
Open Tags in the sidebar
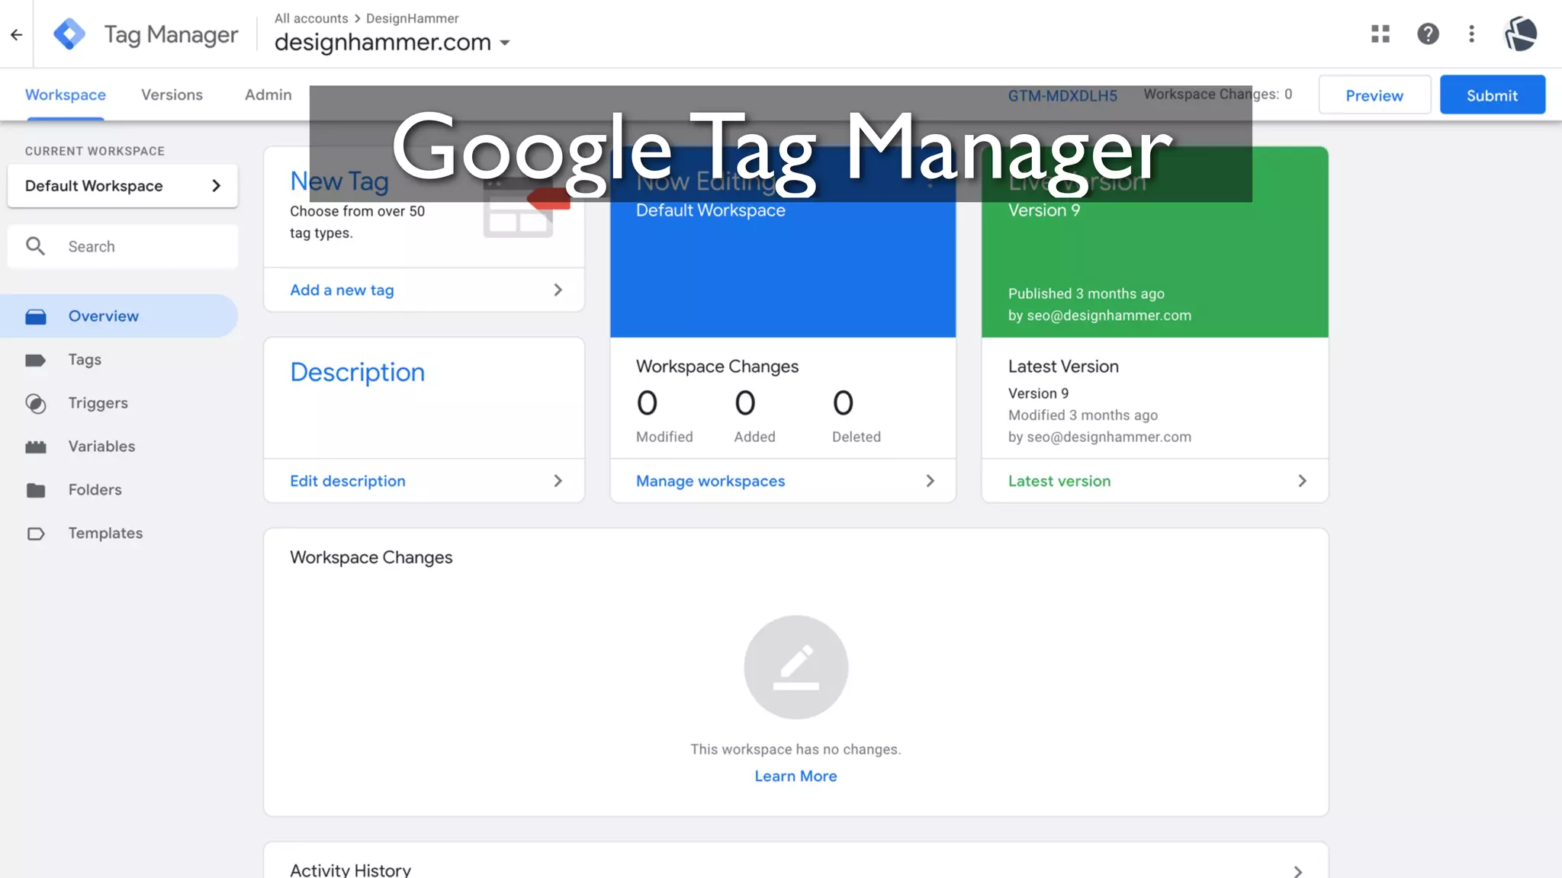coord(85,360)
